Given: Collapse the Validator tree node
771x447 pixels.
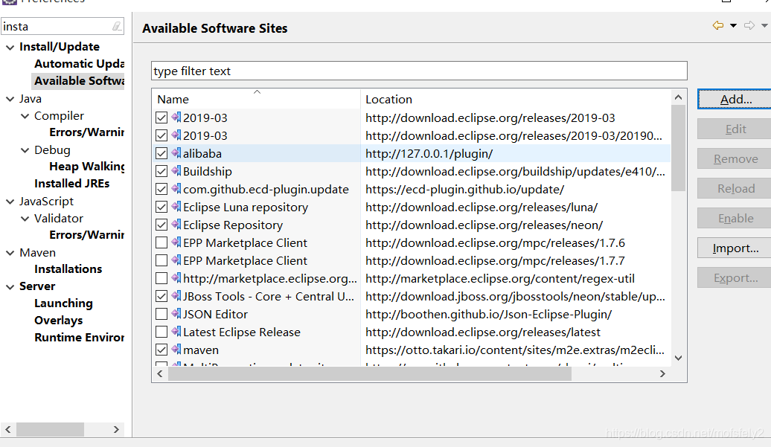Looking at the screenshot, I should click(25, 219).
